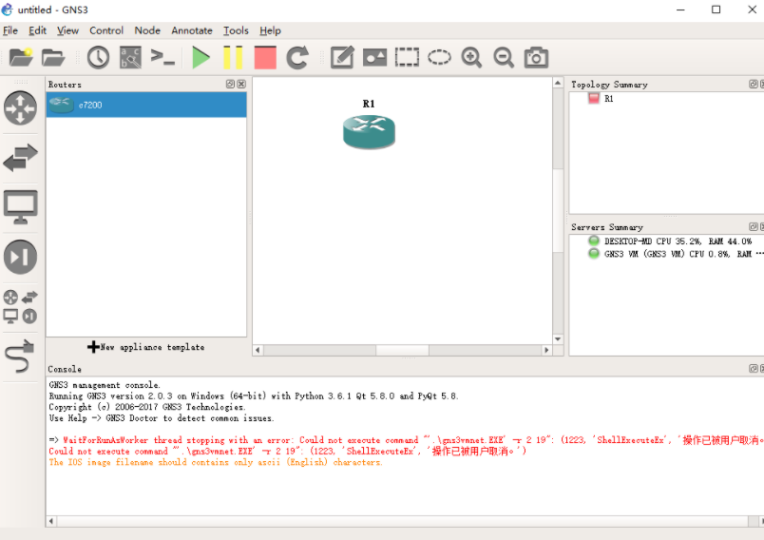Browse all devices combined icon
This screenshot has width=764, height=540.
point(21,306)
